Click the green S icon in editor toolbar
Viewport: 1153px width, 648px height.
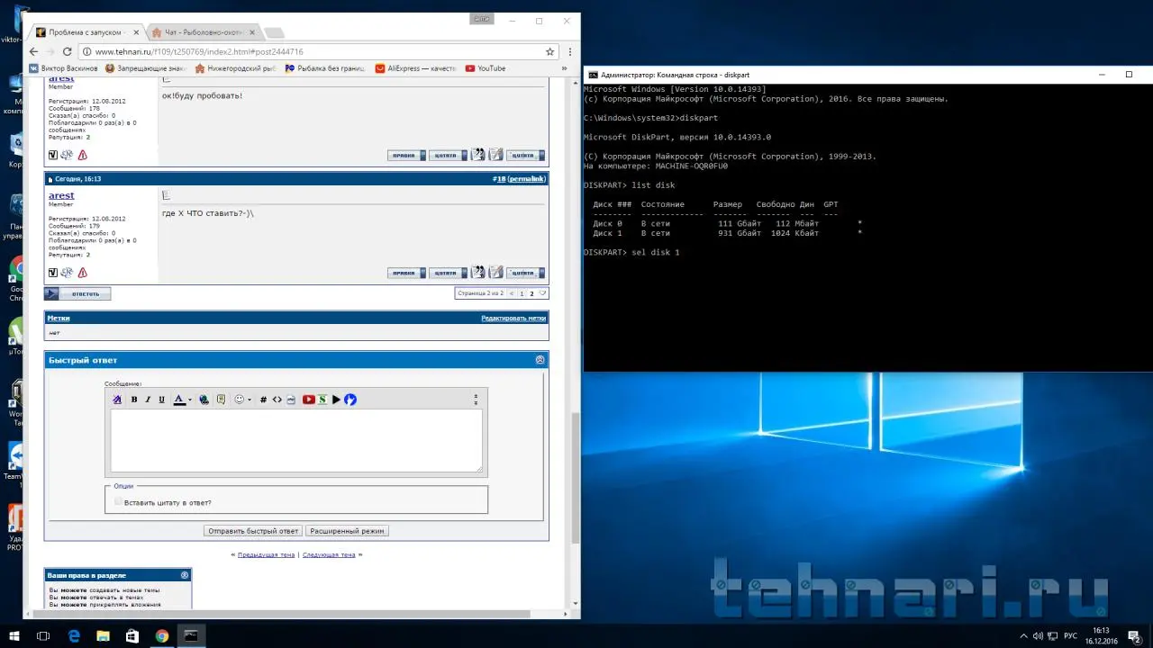click(x=322, y=400)
